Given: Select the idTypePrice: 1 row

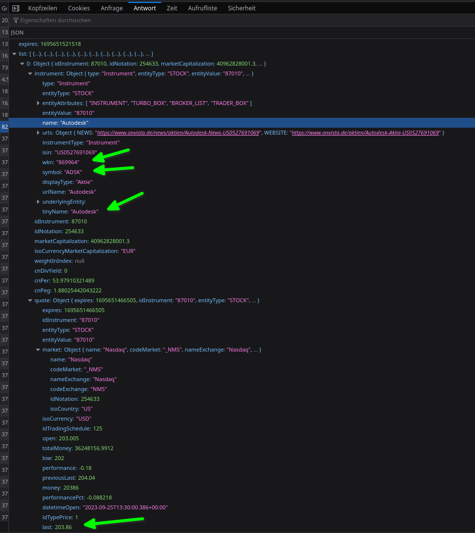Looking at the screenshot, I should point(242,517).
